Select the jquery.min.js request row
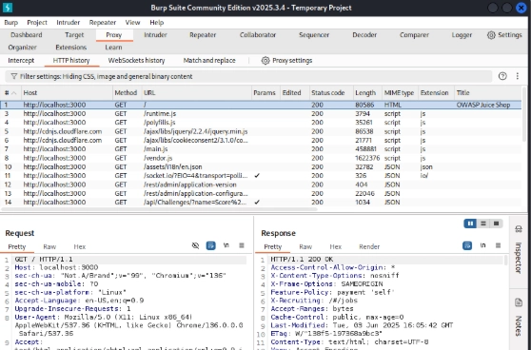Viewport: 531px width, 350px height. 261,131
